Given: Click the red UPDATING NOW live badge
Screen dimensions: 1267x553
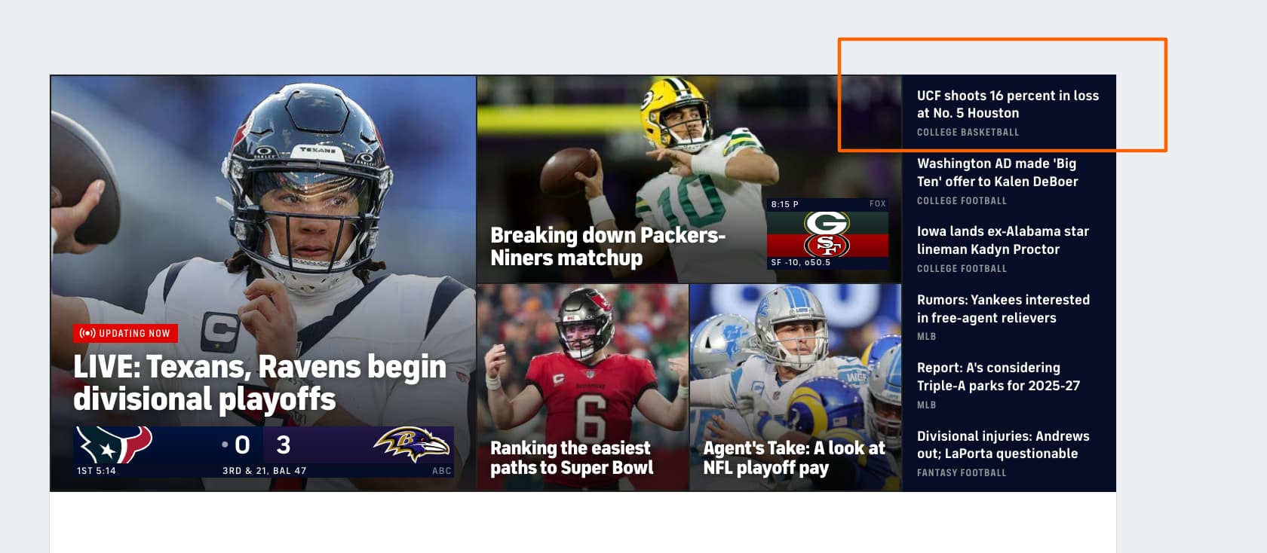Looking at the screenshot, I should pos(125,333).
